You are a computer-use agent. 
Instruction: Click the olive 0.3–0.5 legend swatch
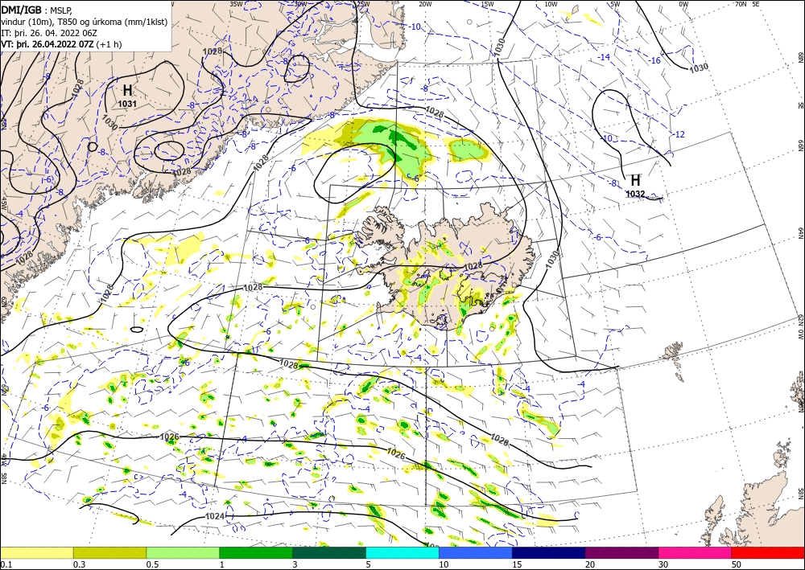(109, 552)
